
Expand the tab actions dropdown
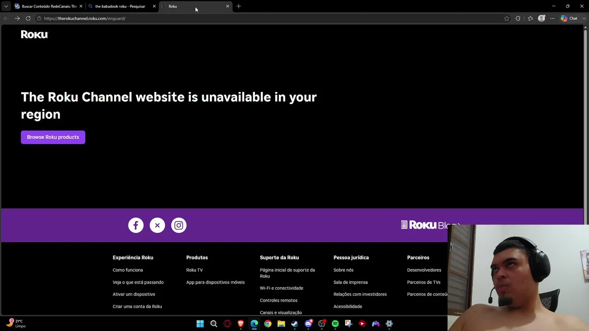tap(6, 6)
